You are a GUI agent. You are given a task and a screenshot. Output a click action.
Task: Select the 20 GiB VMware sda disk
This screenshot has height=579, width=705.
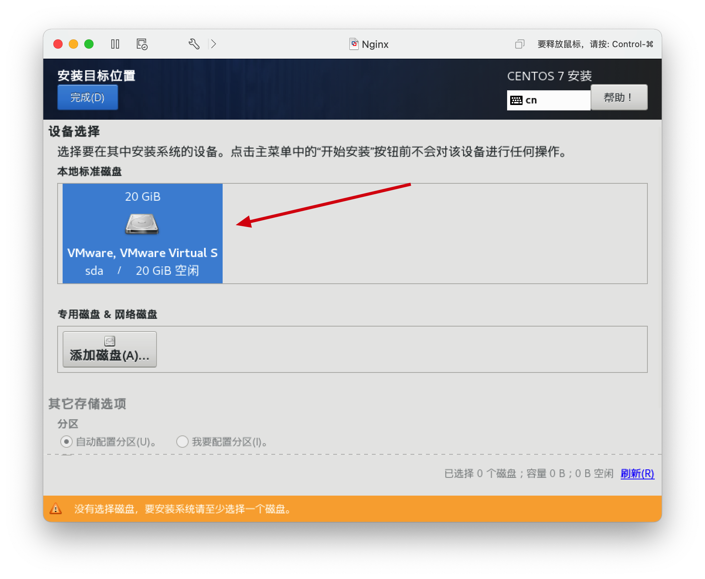(x=142, y=234)
